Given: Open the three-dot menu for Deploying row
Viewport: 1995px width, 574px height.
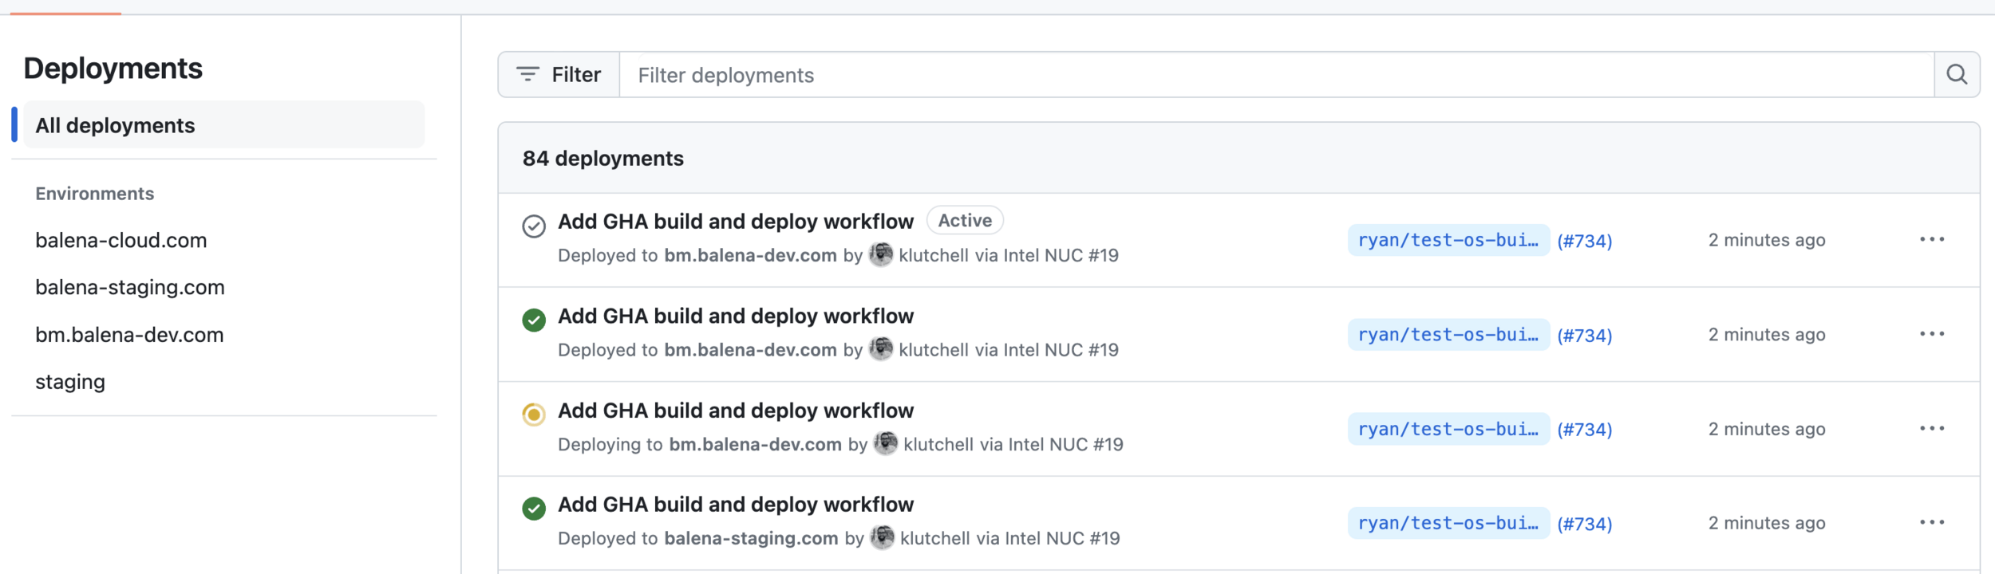Looking at the screenshot, I should 1932,429.
